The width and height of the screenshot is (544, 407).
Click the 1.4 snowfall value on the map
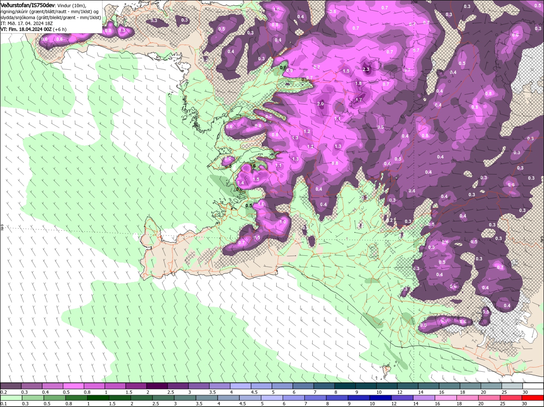241,183
